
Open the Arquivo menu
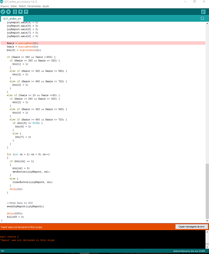pos(5,6)
